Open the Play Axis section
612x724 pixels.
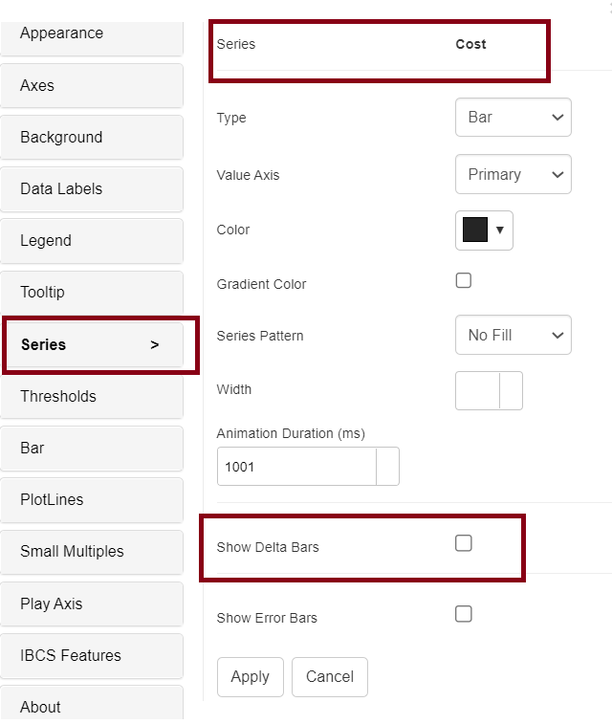point(91,603)
